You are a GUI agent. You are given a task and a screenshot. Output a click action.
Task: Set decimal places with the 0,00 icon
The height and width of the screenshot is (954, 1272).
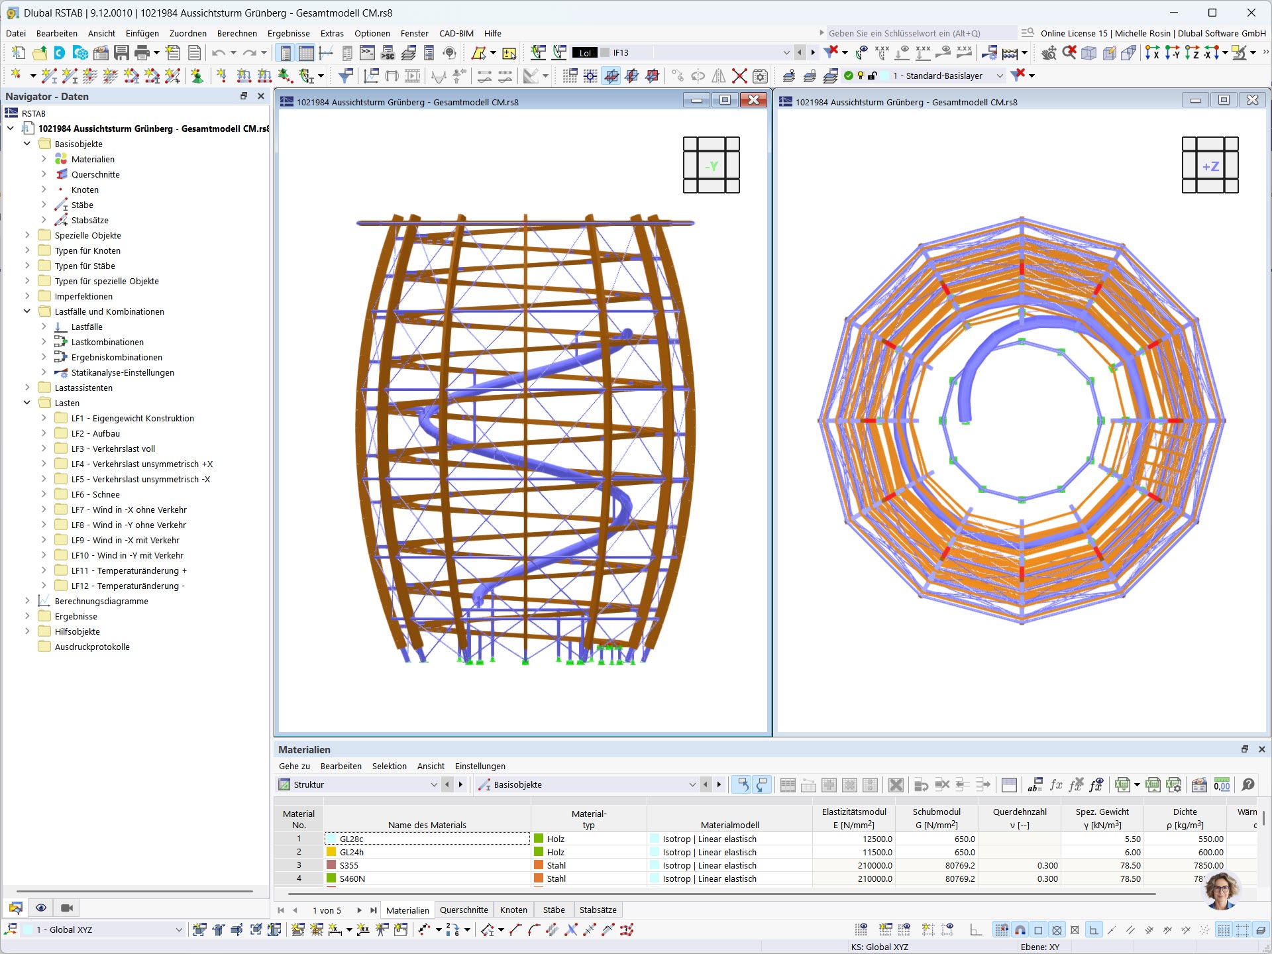1222,786
